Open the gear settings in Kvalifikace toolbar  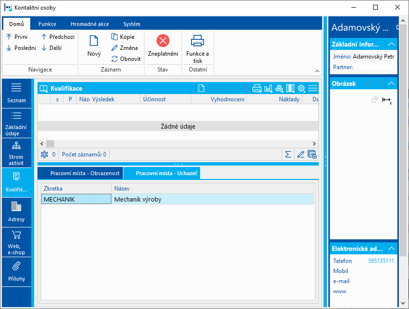[301, 88]
